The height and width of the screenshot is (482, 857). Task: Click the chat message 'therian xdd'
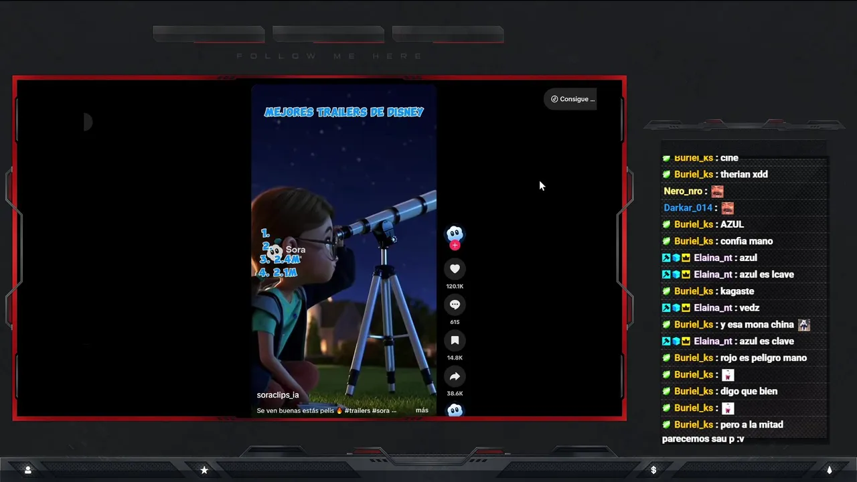(x=744, y=174)
